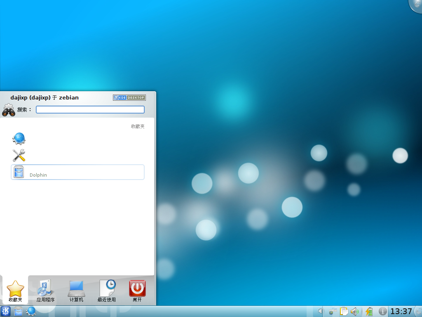422x317 pixels.
Task: Click the user title dajixp (dajixp) 于 zebian
Action: (x=45, y=97)
